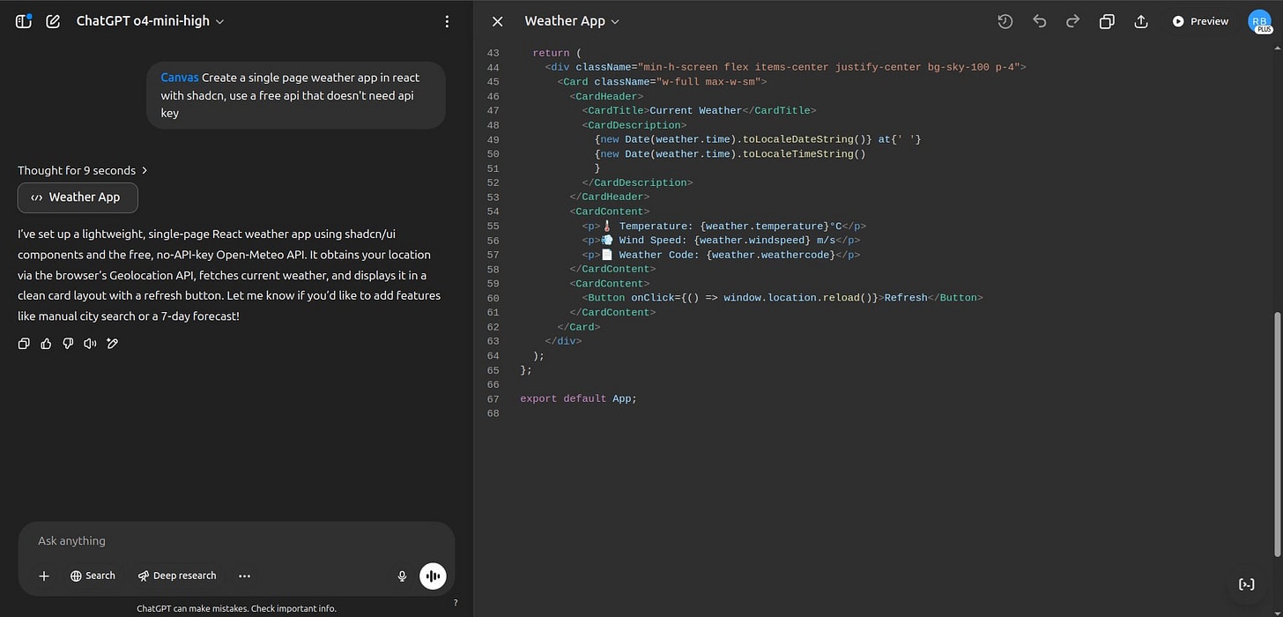The image size is (1283, 617).
Task: Toggle the sidebar panel icon
Action: click(24, 21)
